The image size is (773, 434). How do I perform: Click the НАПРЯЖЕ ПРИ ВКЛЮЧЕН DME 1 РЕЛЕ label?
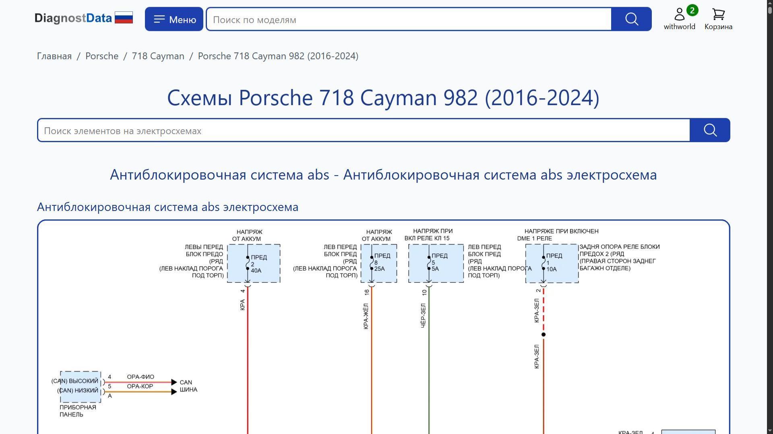(558, 235)
